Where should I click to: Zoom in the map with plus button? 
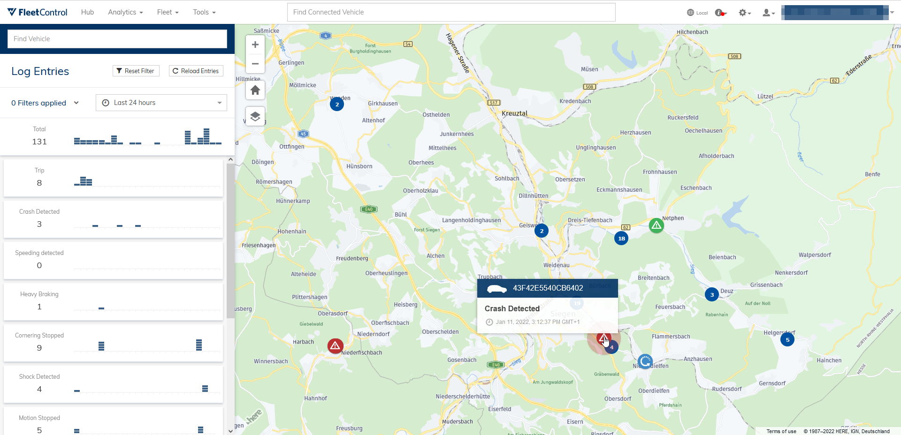(x=255, y=45)
